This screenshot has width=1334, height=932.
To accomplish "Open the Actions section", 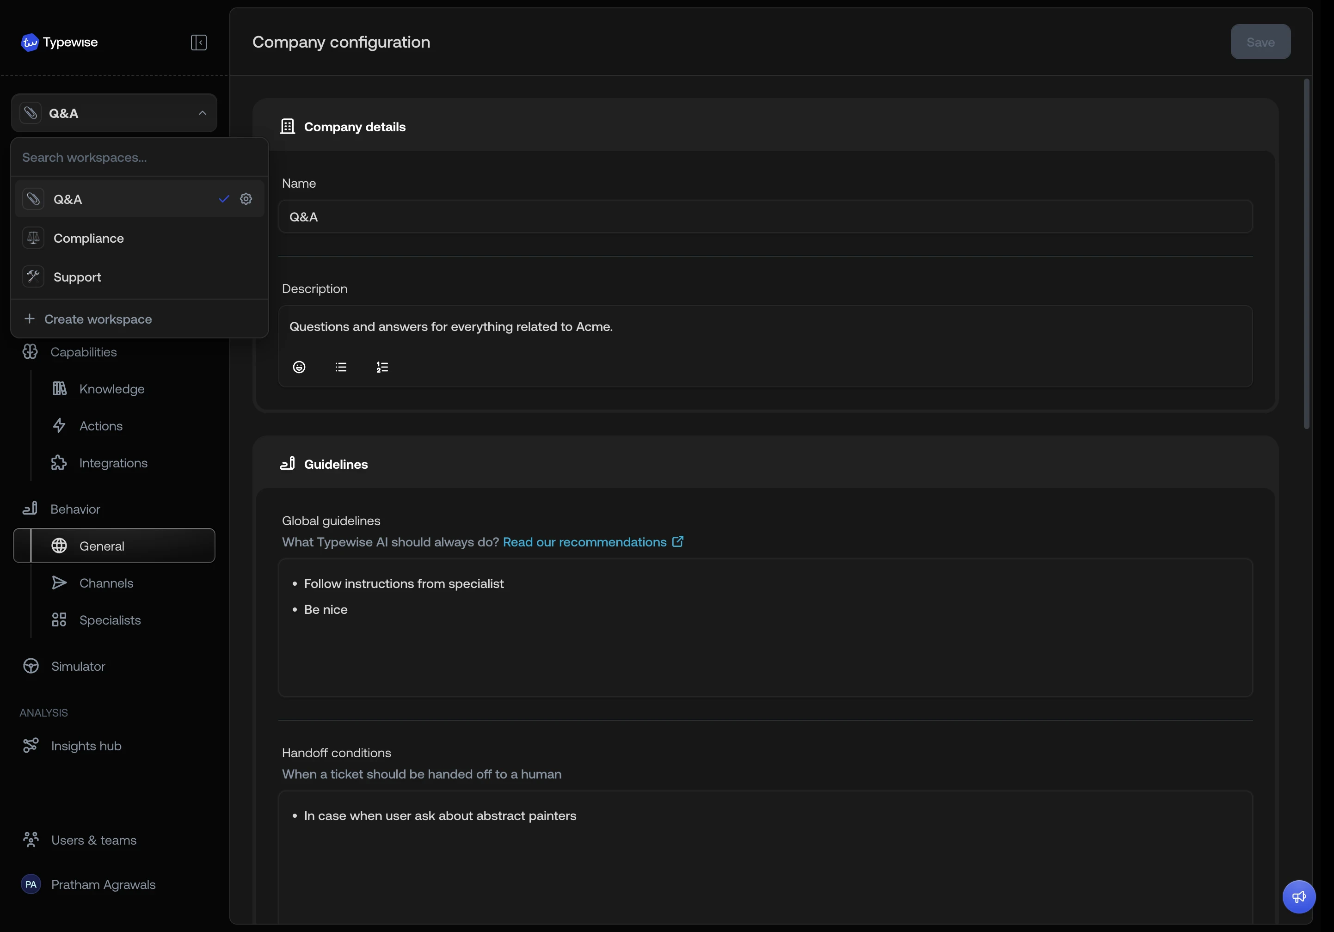I will pos(100,426).
